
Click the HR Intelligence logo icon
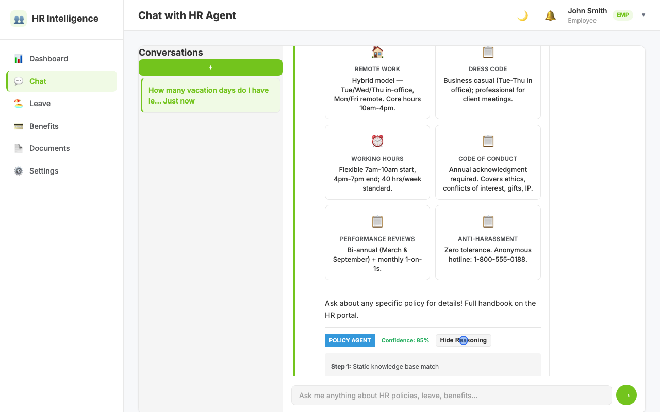tap(19, 19)
